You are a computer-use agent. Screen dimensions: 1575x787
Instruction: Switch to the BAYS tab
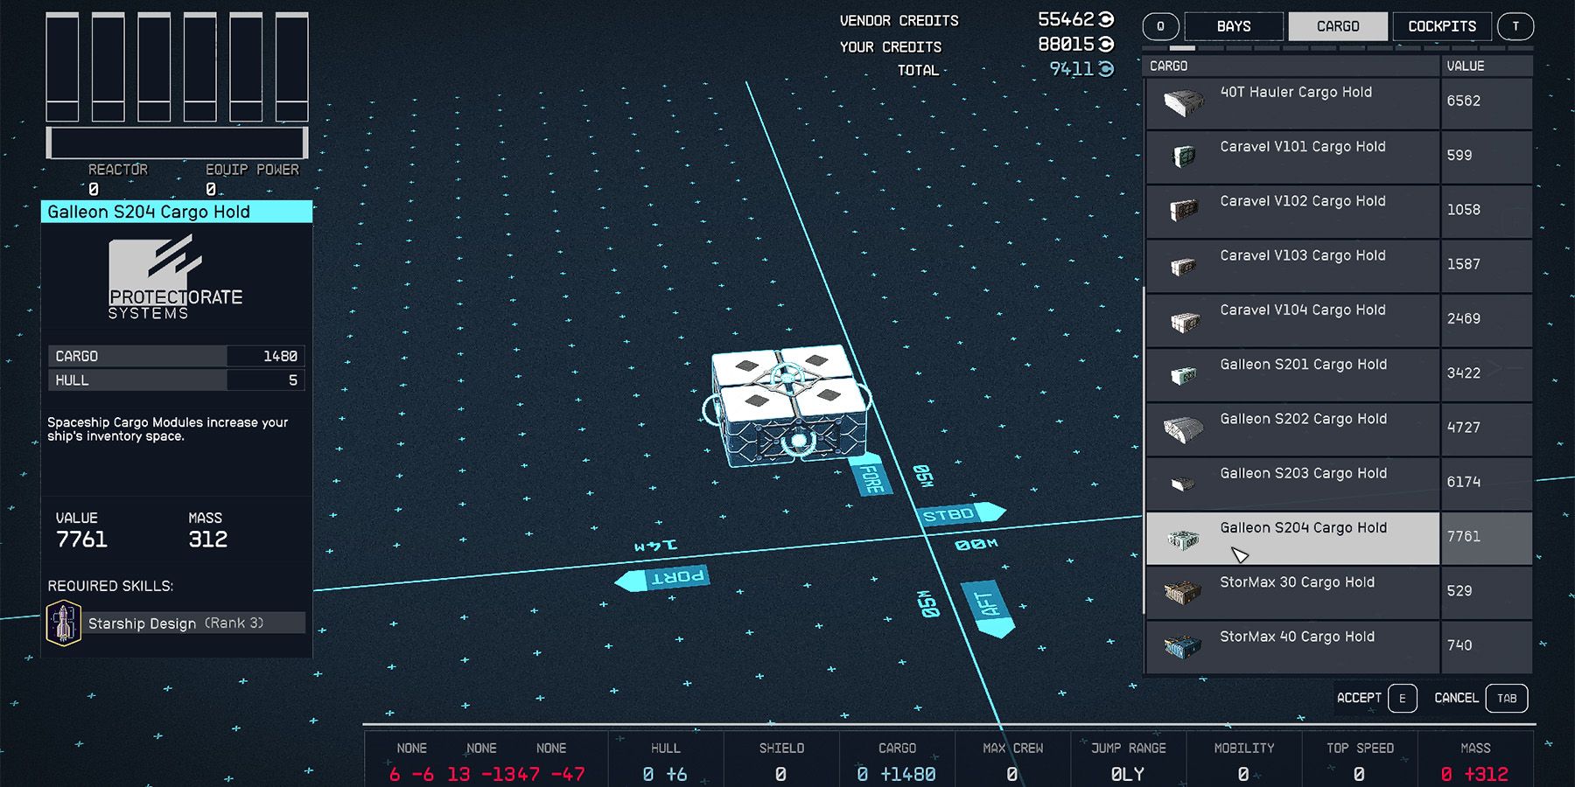coord(1235,25)
